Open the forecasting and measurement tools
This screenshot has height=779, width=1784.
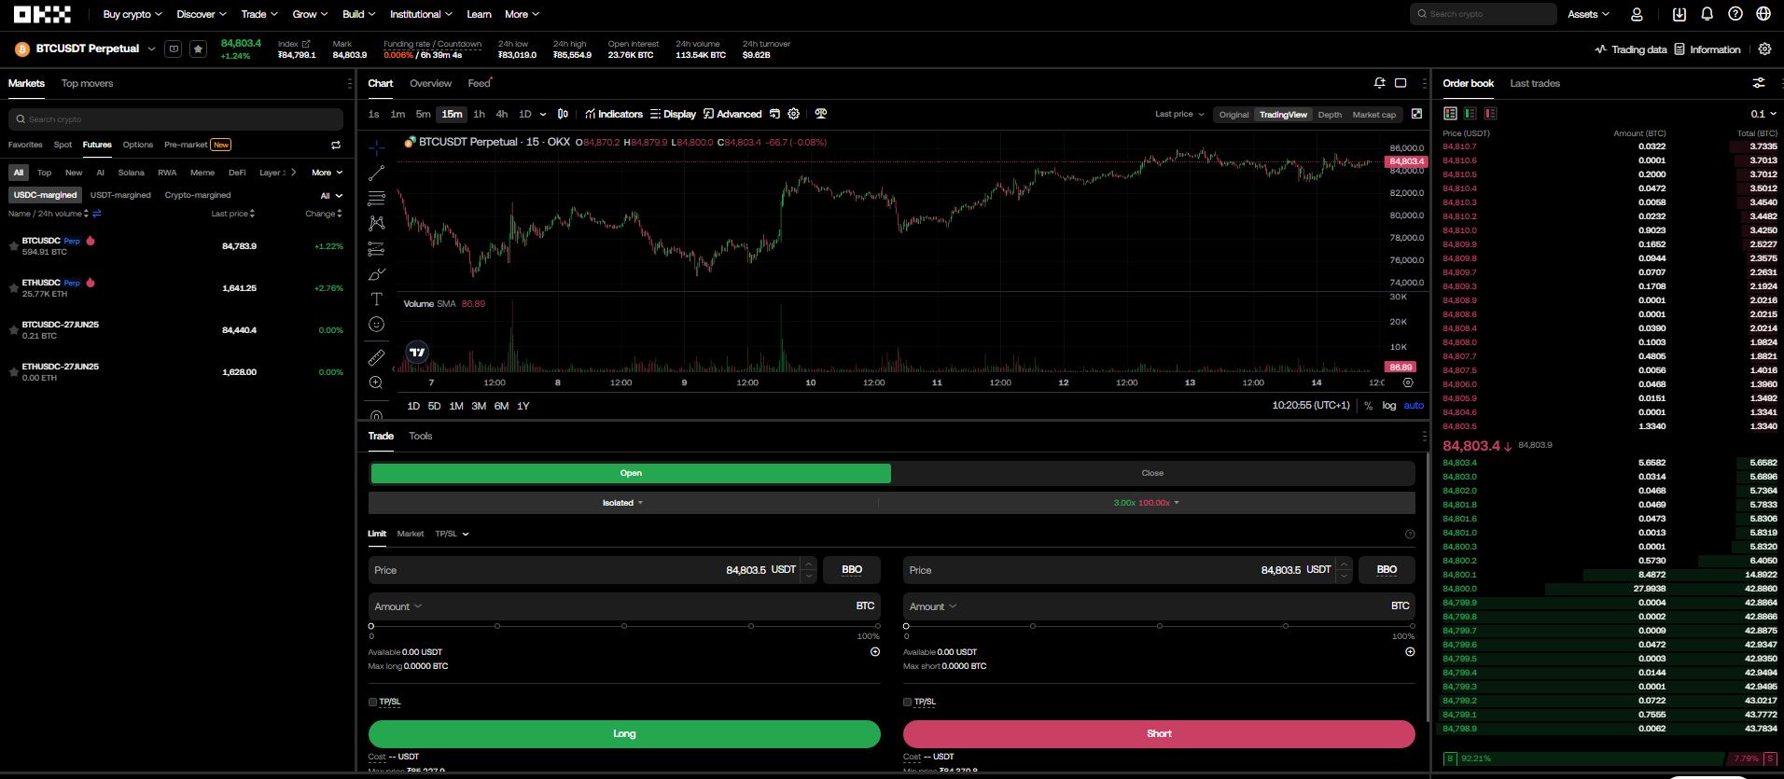pos(376,249)
